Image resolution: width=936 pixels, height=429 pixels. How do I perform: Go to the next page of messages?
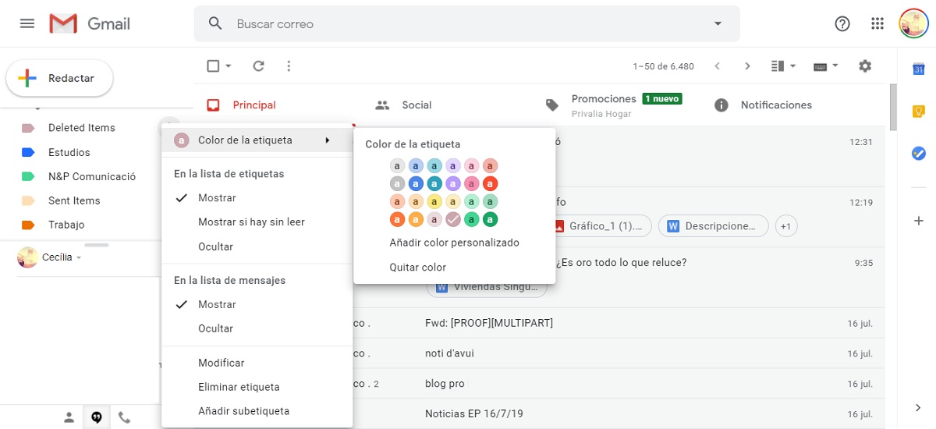point(747,66)
